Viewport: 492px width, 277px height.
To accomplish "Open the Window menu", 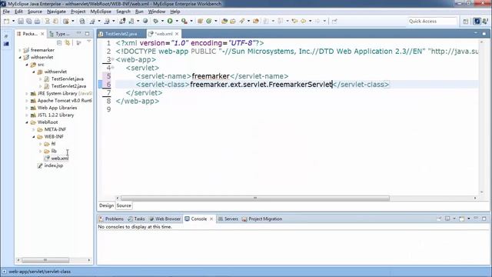I will point(157,12).
